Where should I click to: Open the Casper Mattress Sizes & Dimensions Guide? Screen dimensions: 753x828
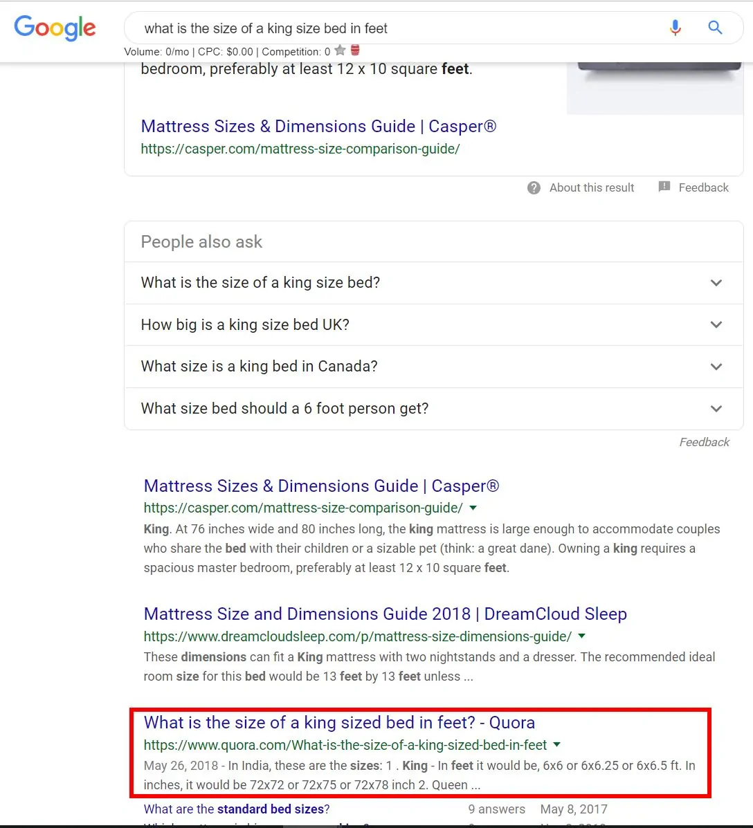[321, 486]
